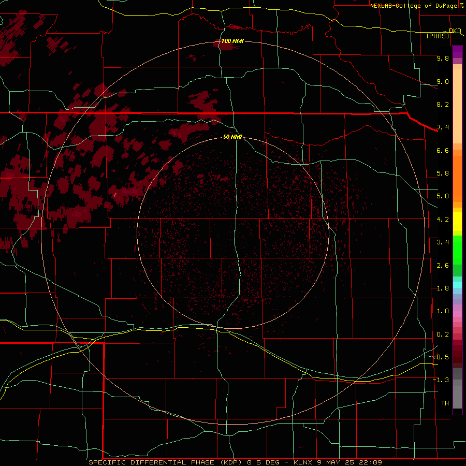466x466 pixels.
Task: Click the 8.2 scale value
Action: point(443,104)
